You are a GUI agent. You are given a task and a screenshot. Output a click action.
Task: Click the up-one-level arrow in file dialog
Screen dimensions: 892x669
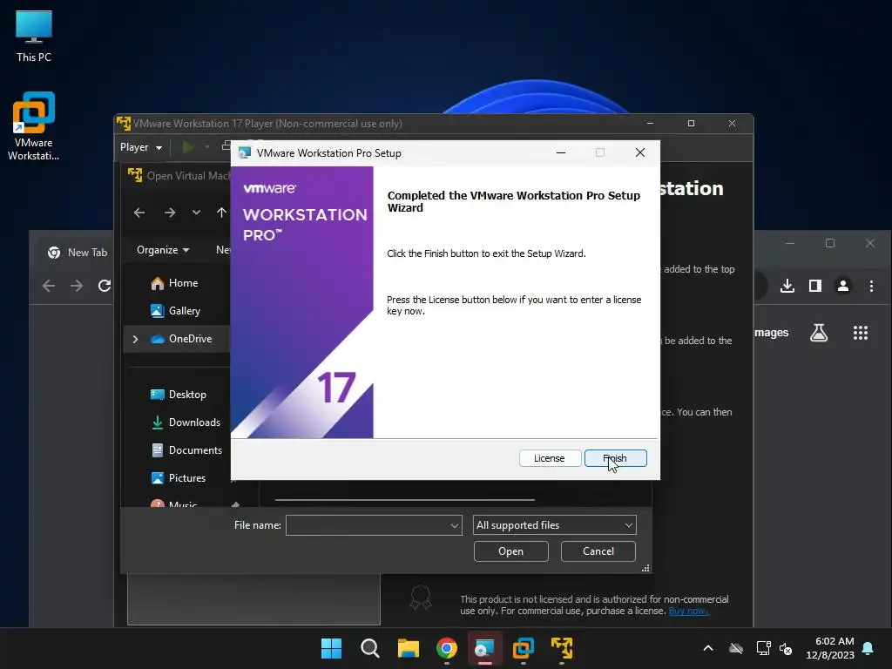click(221, 213)
